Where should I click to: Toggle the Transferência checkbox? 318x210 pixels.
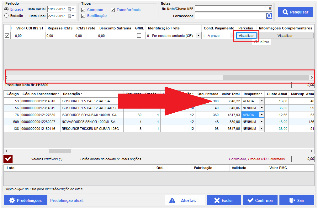point(113,10)
